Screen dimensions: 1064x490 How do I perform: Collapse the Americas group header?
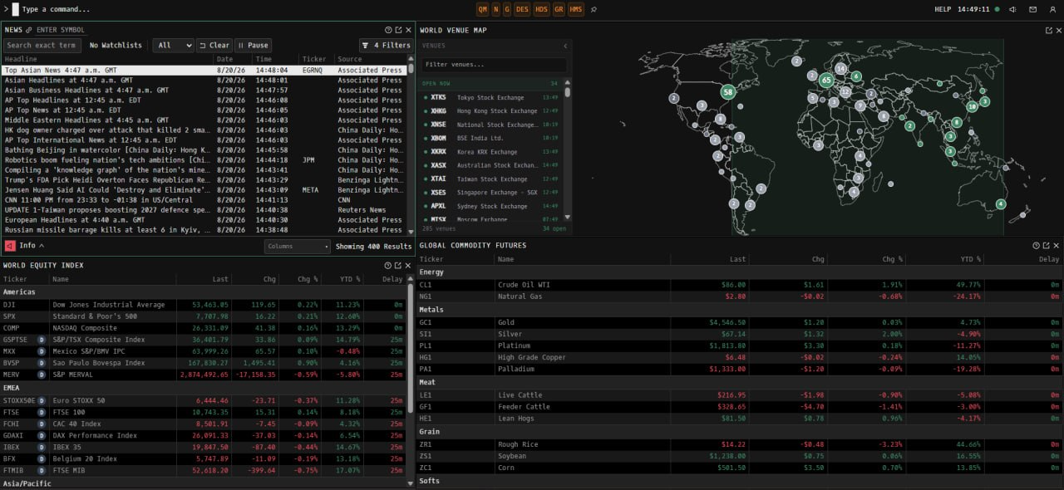coord(203,292)
